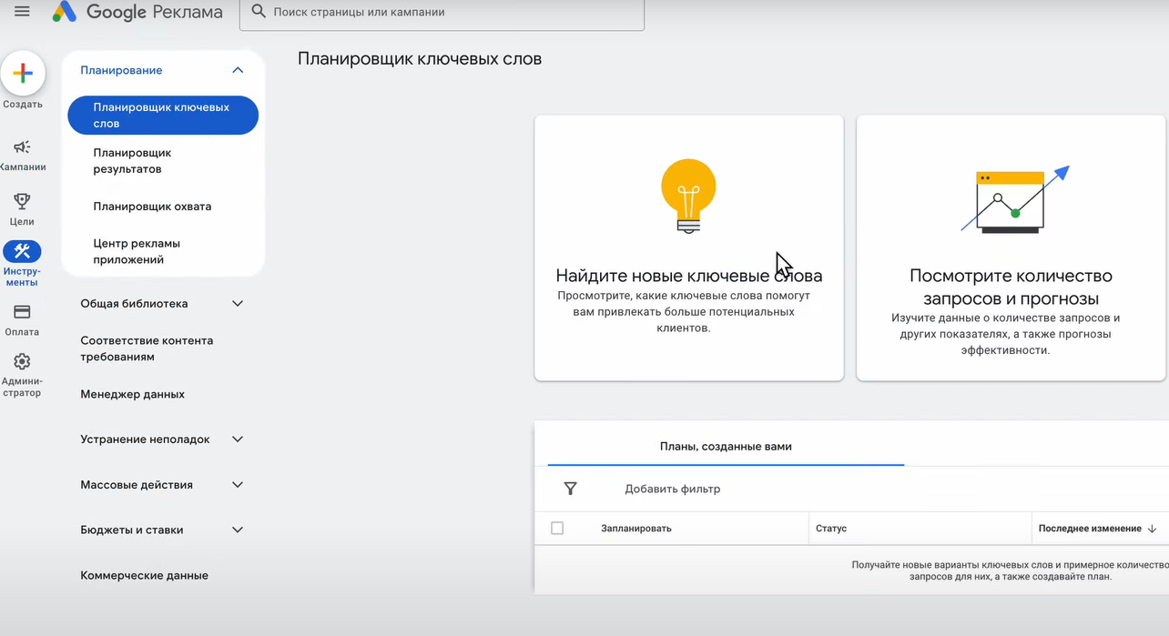Check the select-all checkbox in the plans table
The height and width of the screenshot is (636, 1169).
pyautogui.click(x=559, y=528)
